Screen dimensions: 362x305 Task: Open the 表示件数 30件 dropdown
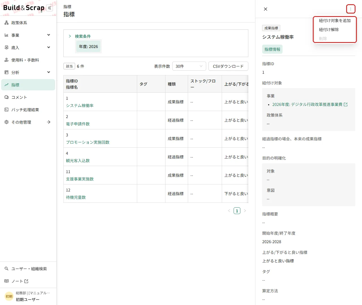click(x=189, y=66)
